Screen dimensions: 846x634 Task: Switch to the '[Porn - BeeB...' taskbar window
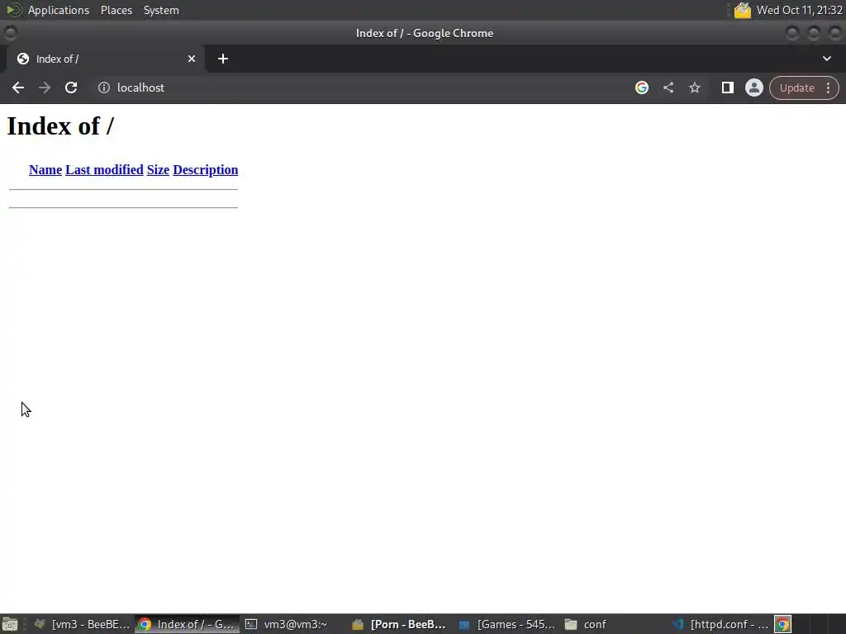click(x=400, y=624)
